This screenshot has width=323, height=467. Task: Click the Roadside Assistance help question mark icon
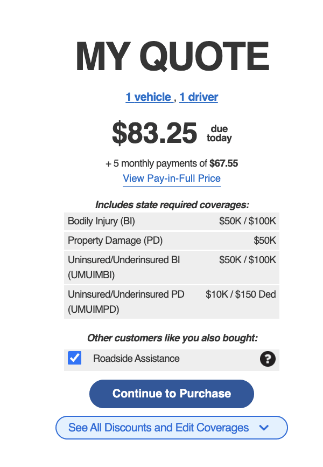[x=268, y=359]
